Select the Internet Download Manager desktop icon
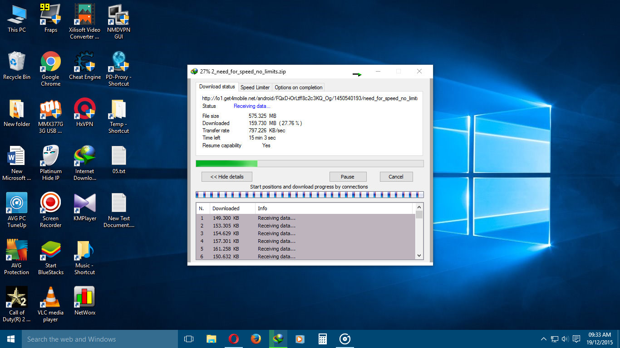This screenshot has width=620, height=348. pos(85,163)
